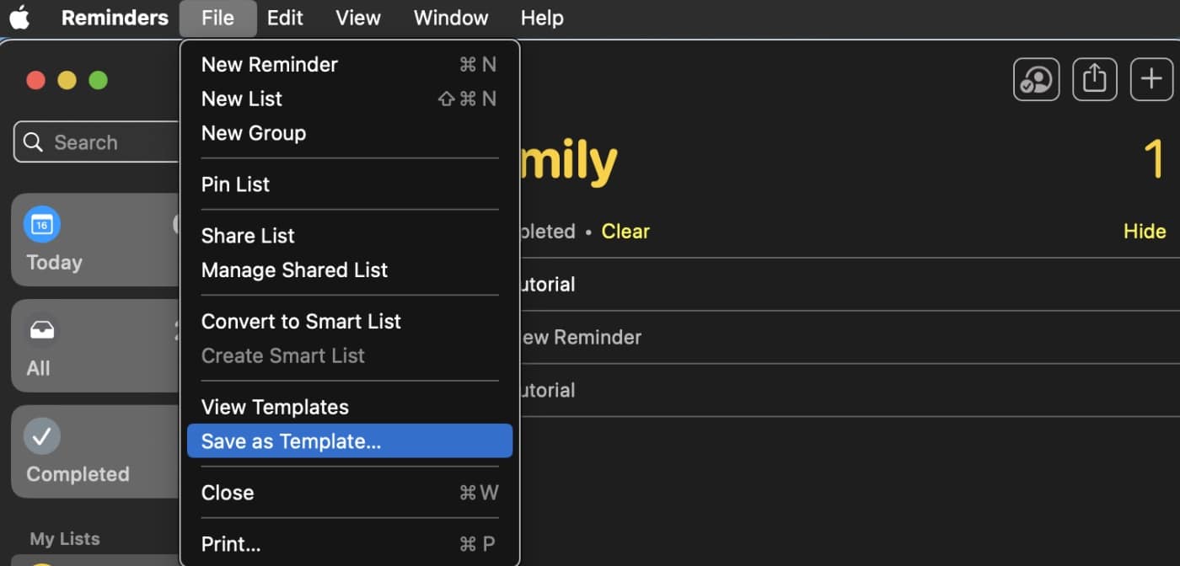
Task: Expand the Window menu
Action: pos(451,18)
